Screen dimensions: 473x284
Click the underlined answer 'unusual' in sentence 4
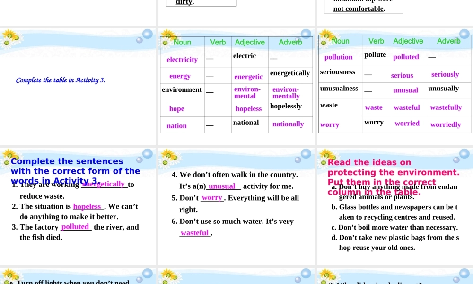pos(222,186)
